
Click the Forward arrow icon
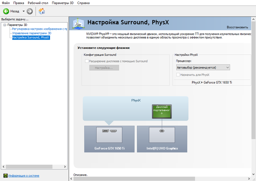click(x=30, y=11)
